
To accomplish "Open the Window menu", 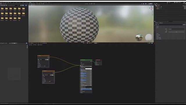I will (x=8, y=2).
